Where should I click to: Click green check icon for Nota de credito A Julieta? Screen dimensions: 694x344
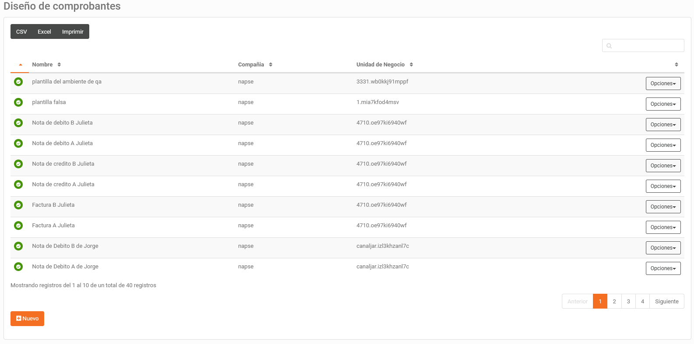pyautogui.click(x=18, y=184)
